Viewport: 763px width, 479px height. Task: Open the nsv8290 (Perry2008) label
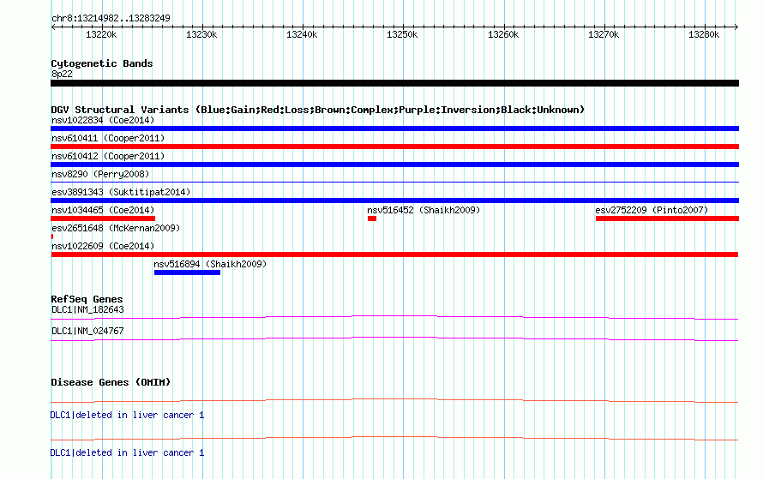point(100,174)
